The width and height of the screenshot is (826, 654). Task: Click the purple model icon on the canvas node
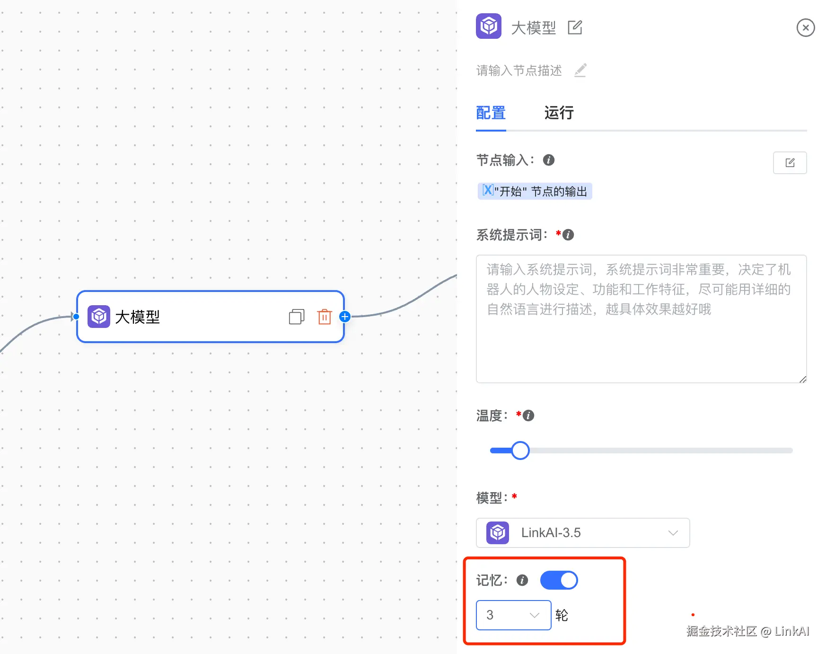click(99, 316)
